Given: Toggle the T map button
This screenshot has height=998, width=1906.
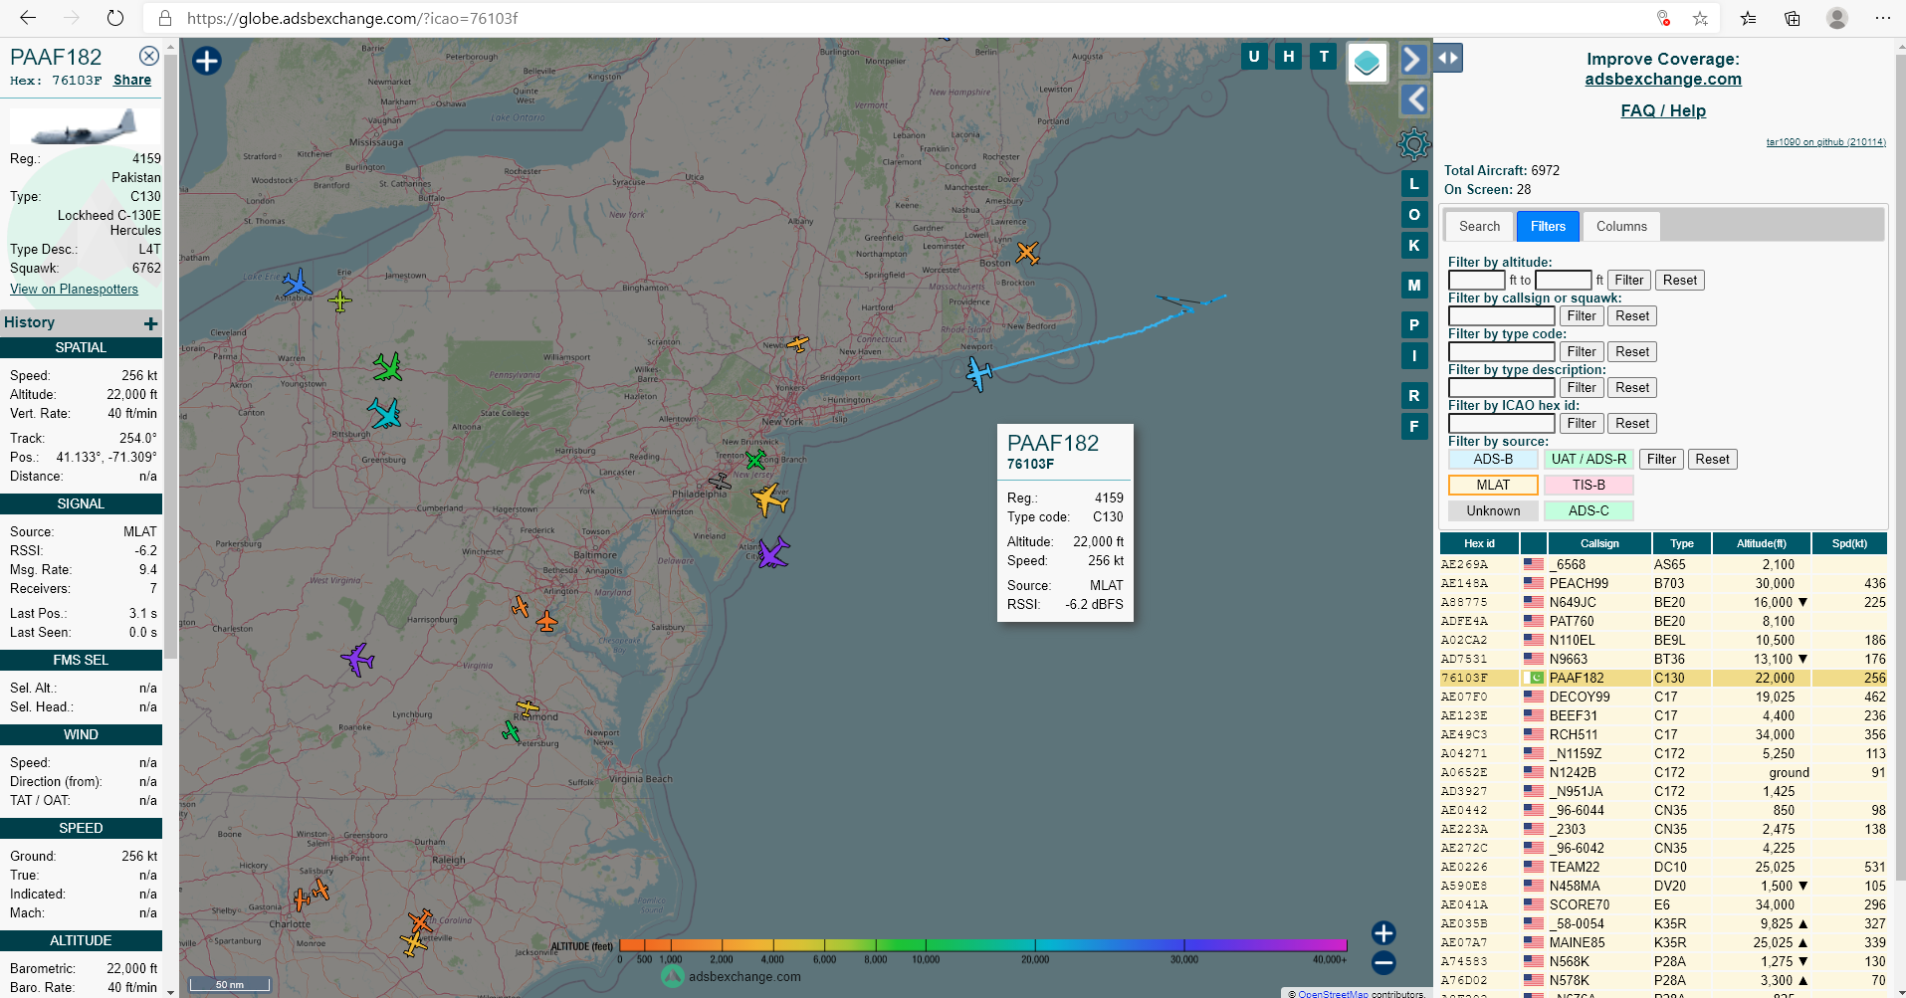Looking at the screenshot, I should point(1324,57).
